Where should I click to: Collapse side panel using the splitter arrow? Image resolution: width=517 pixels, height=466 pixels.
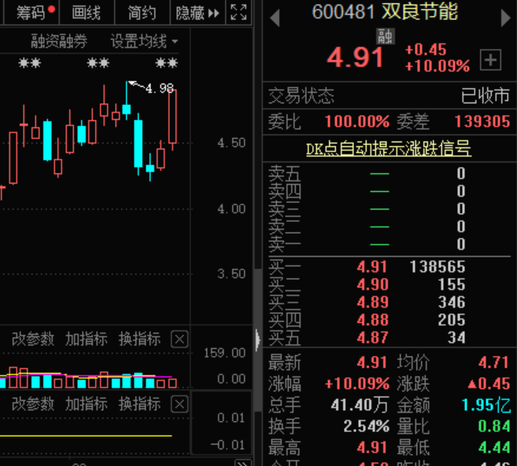point(258,340)
